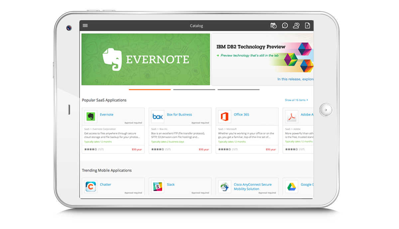Open the hamburger navigation menu

[x=85, y=26]
